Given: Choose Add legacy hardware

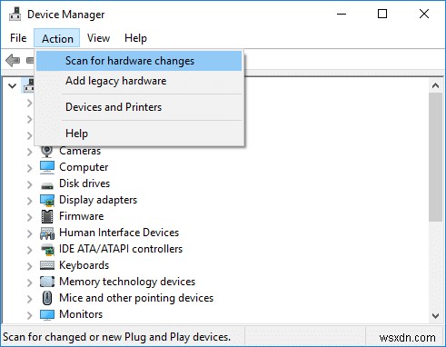Looking at the screenshot, I should [139, 81].
